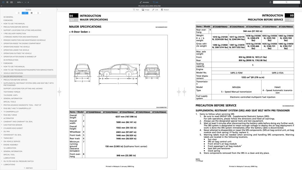Open Spotlight search from the menu bar

pos(286,2)
